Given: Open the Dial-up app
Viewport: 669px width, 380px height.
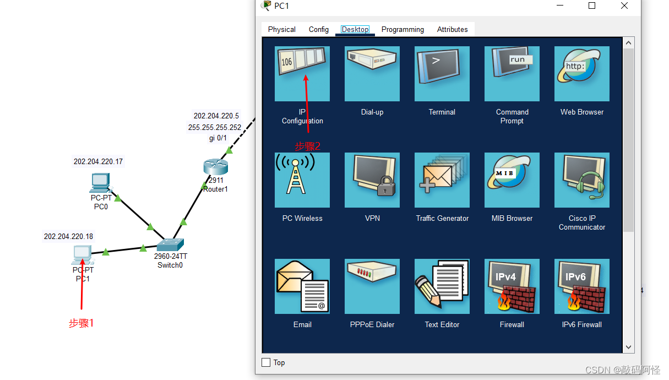Looking at the screenshot, I should tap(372, 74).
